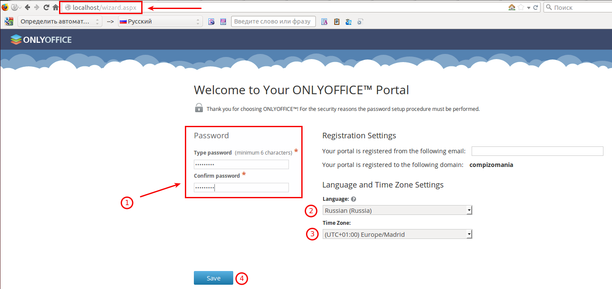Click the Registration Settings heading
Image resolution: width=612 pixels, height=289 pixels.
coord(359,136)
